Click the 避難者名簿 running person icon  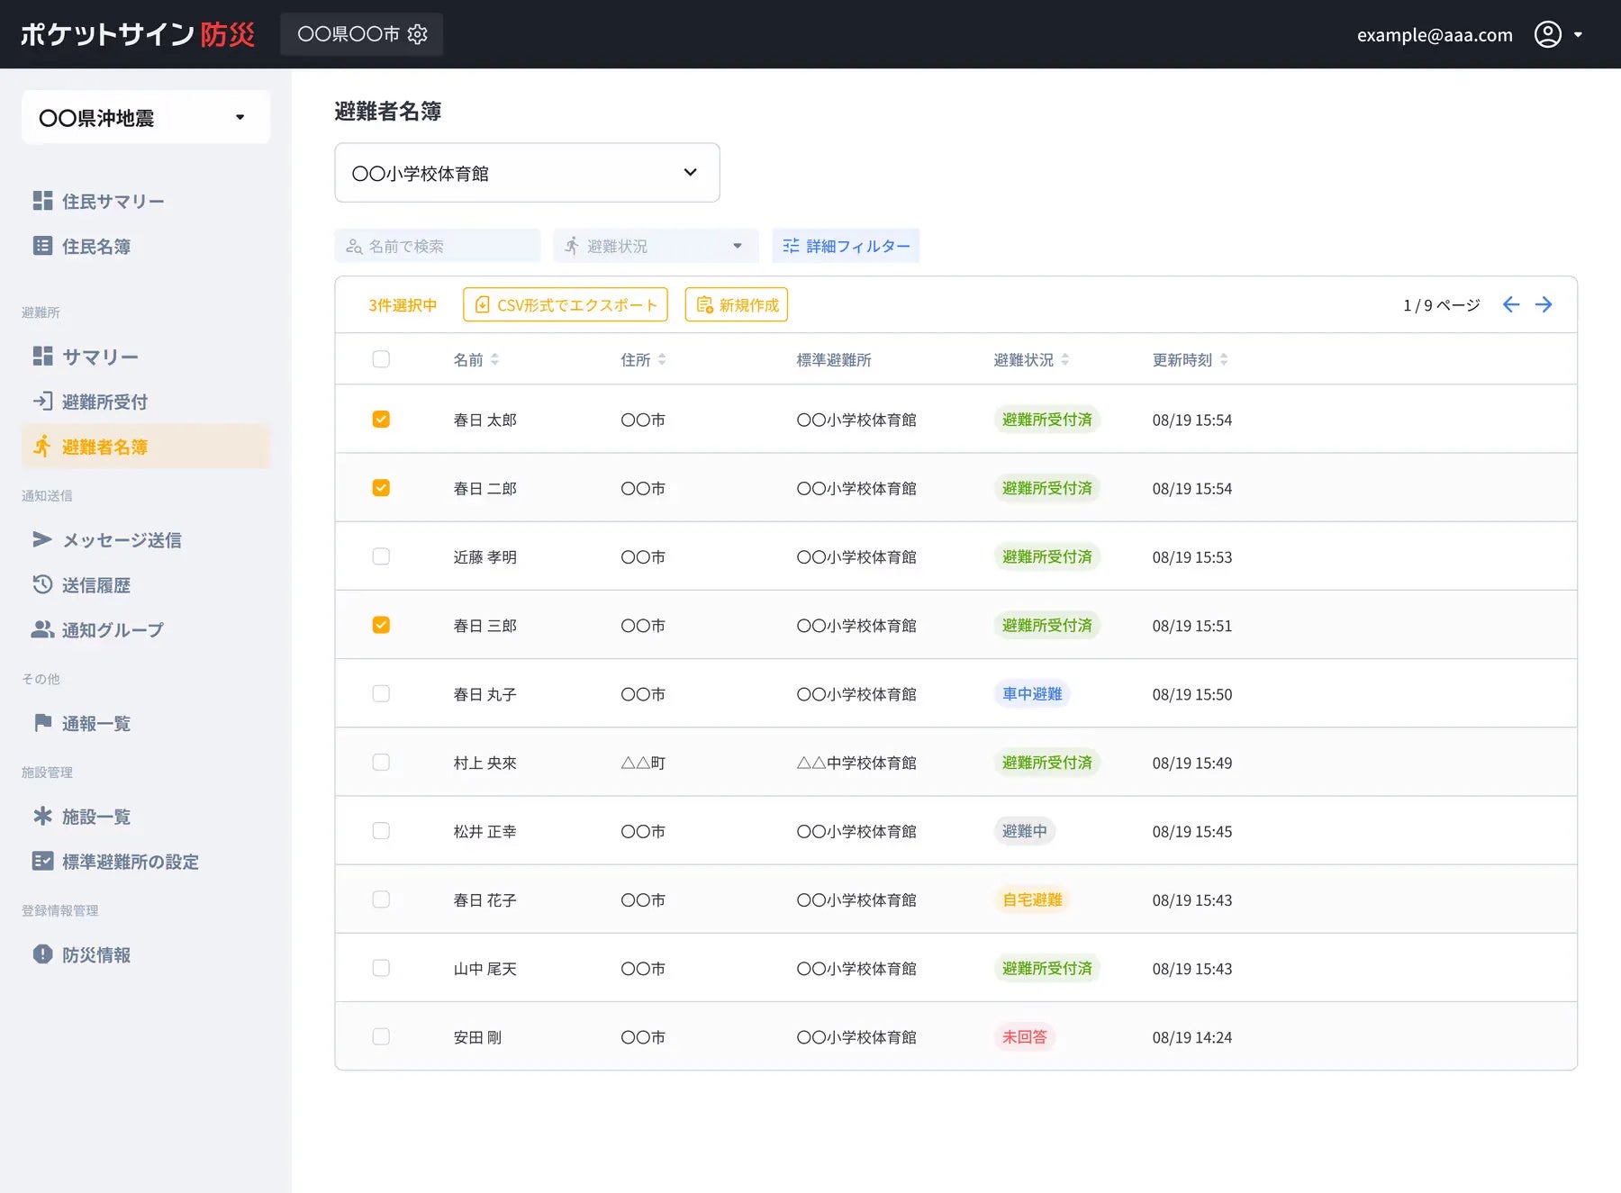click(x=42, y=446)
